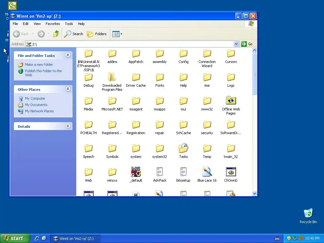The width and height of the screenshot is (324, 243).
Task: Open the assembly folder
Action: click(x=159, y=53)
